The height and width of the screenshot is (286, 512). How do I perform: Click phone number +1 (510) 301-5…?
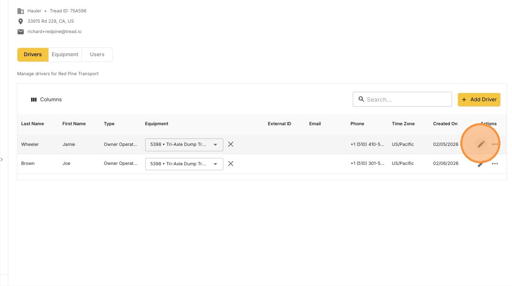[368, 163]
